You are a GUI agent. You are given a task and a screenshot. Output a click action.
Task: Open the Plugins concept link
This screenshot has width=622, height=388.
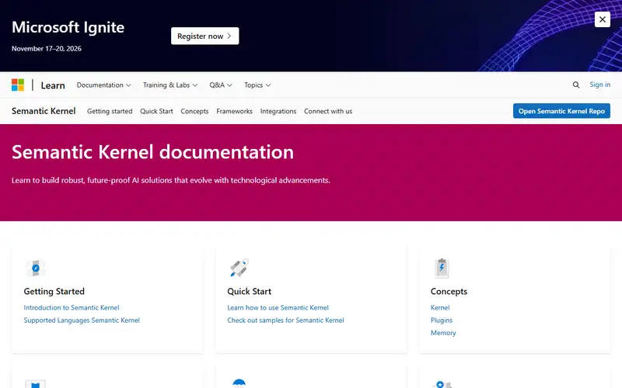(442, 320)
